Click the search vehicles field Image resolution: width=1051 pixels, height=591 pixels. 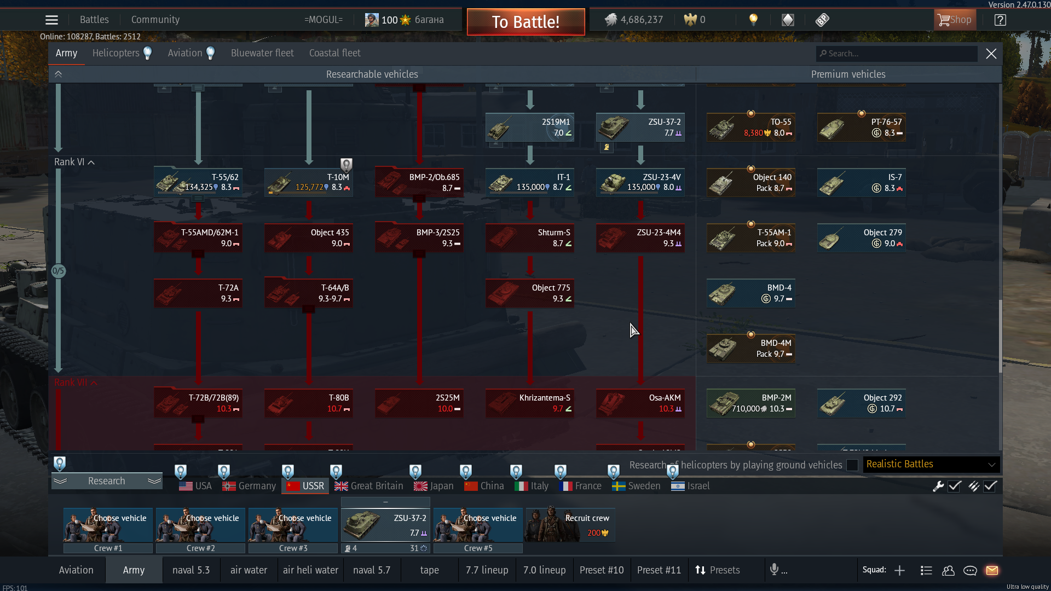coord(896,54)
